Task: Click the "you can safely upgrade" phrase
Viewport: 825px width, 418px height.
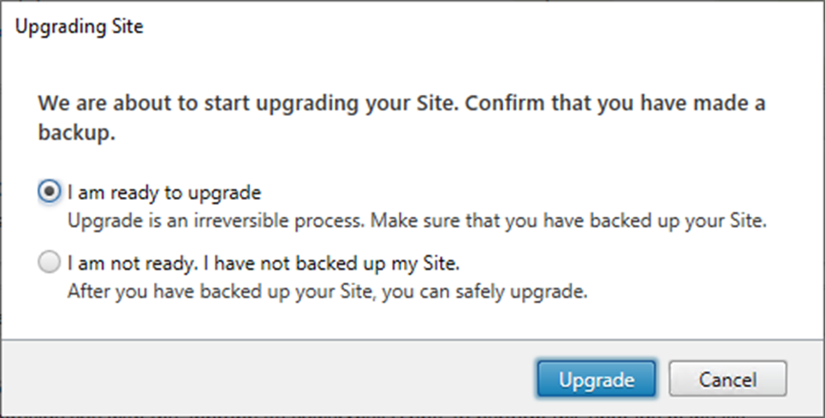Action: click(x=484, y=290)
